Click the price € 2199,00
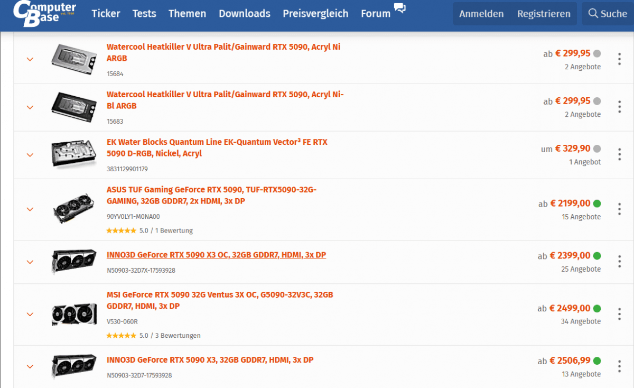Screen dimensions: 634x388 tap(570, 204)
